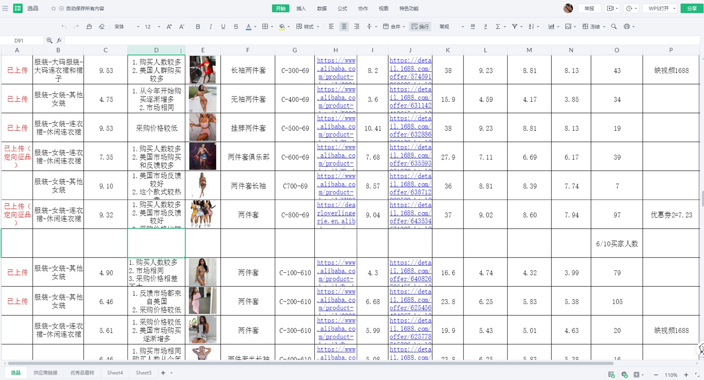Click the sum sigma icon
Image resolution: width=704 pixels, height=380 pixels.
point(498,26)
